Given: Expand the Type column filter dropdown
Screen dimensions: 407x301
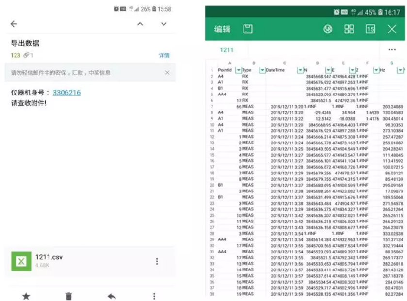Looking at the screenshot, I should click(x=262, y=70).
